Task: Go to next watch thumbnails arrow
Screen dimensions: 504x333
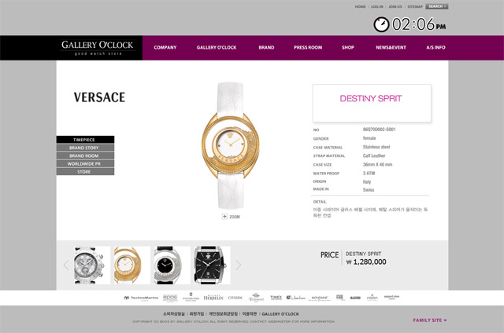Action: [x=238, y=265]
